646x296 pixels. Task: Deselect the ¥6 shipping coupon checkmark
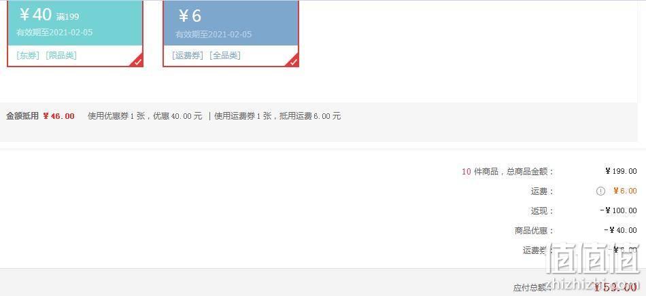click(x=293, y=62)
